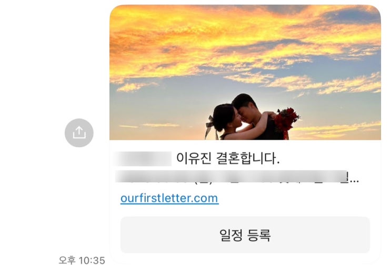
Task: Expand the truncated description via the ellipsis
Action: click(x=354, y=180)
